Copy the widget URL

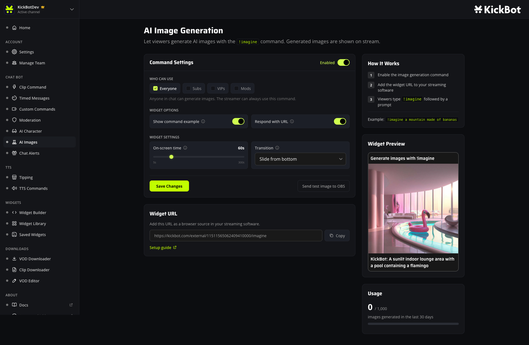337,236
